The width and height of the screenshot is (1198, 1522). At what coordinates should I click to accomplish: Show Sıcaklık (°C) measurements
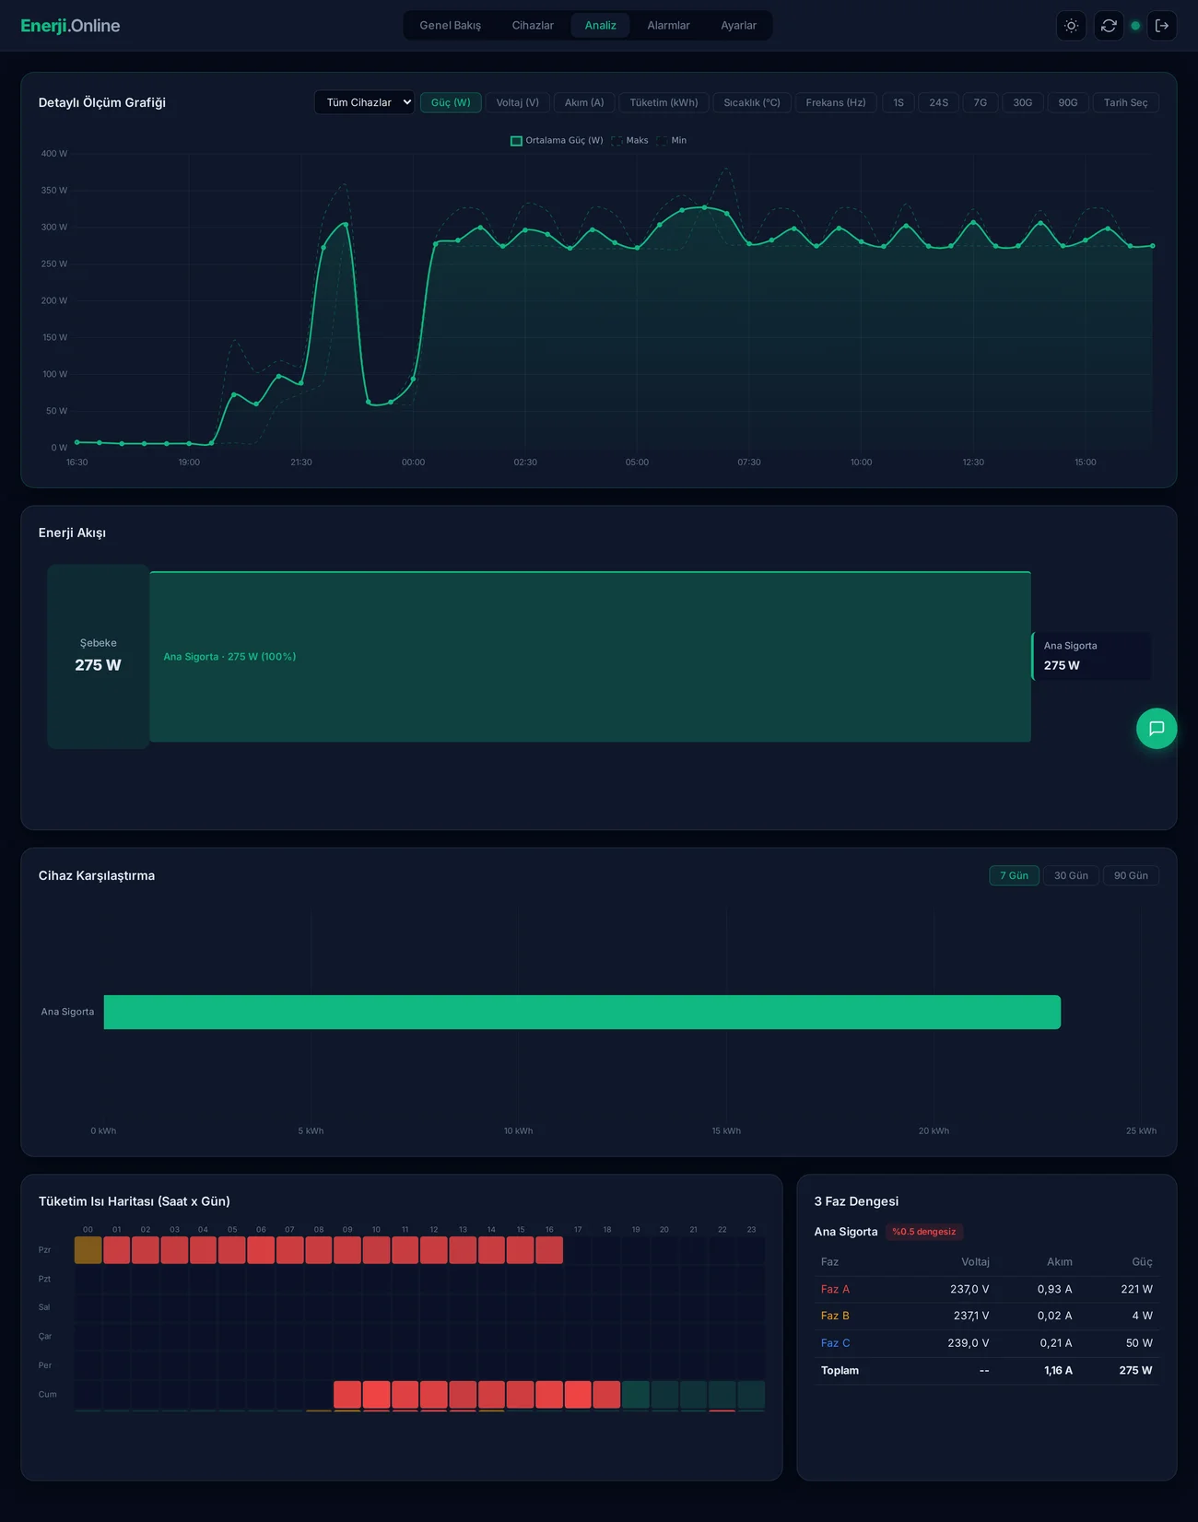pos(751,102)
